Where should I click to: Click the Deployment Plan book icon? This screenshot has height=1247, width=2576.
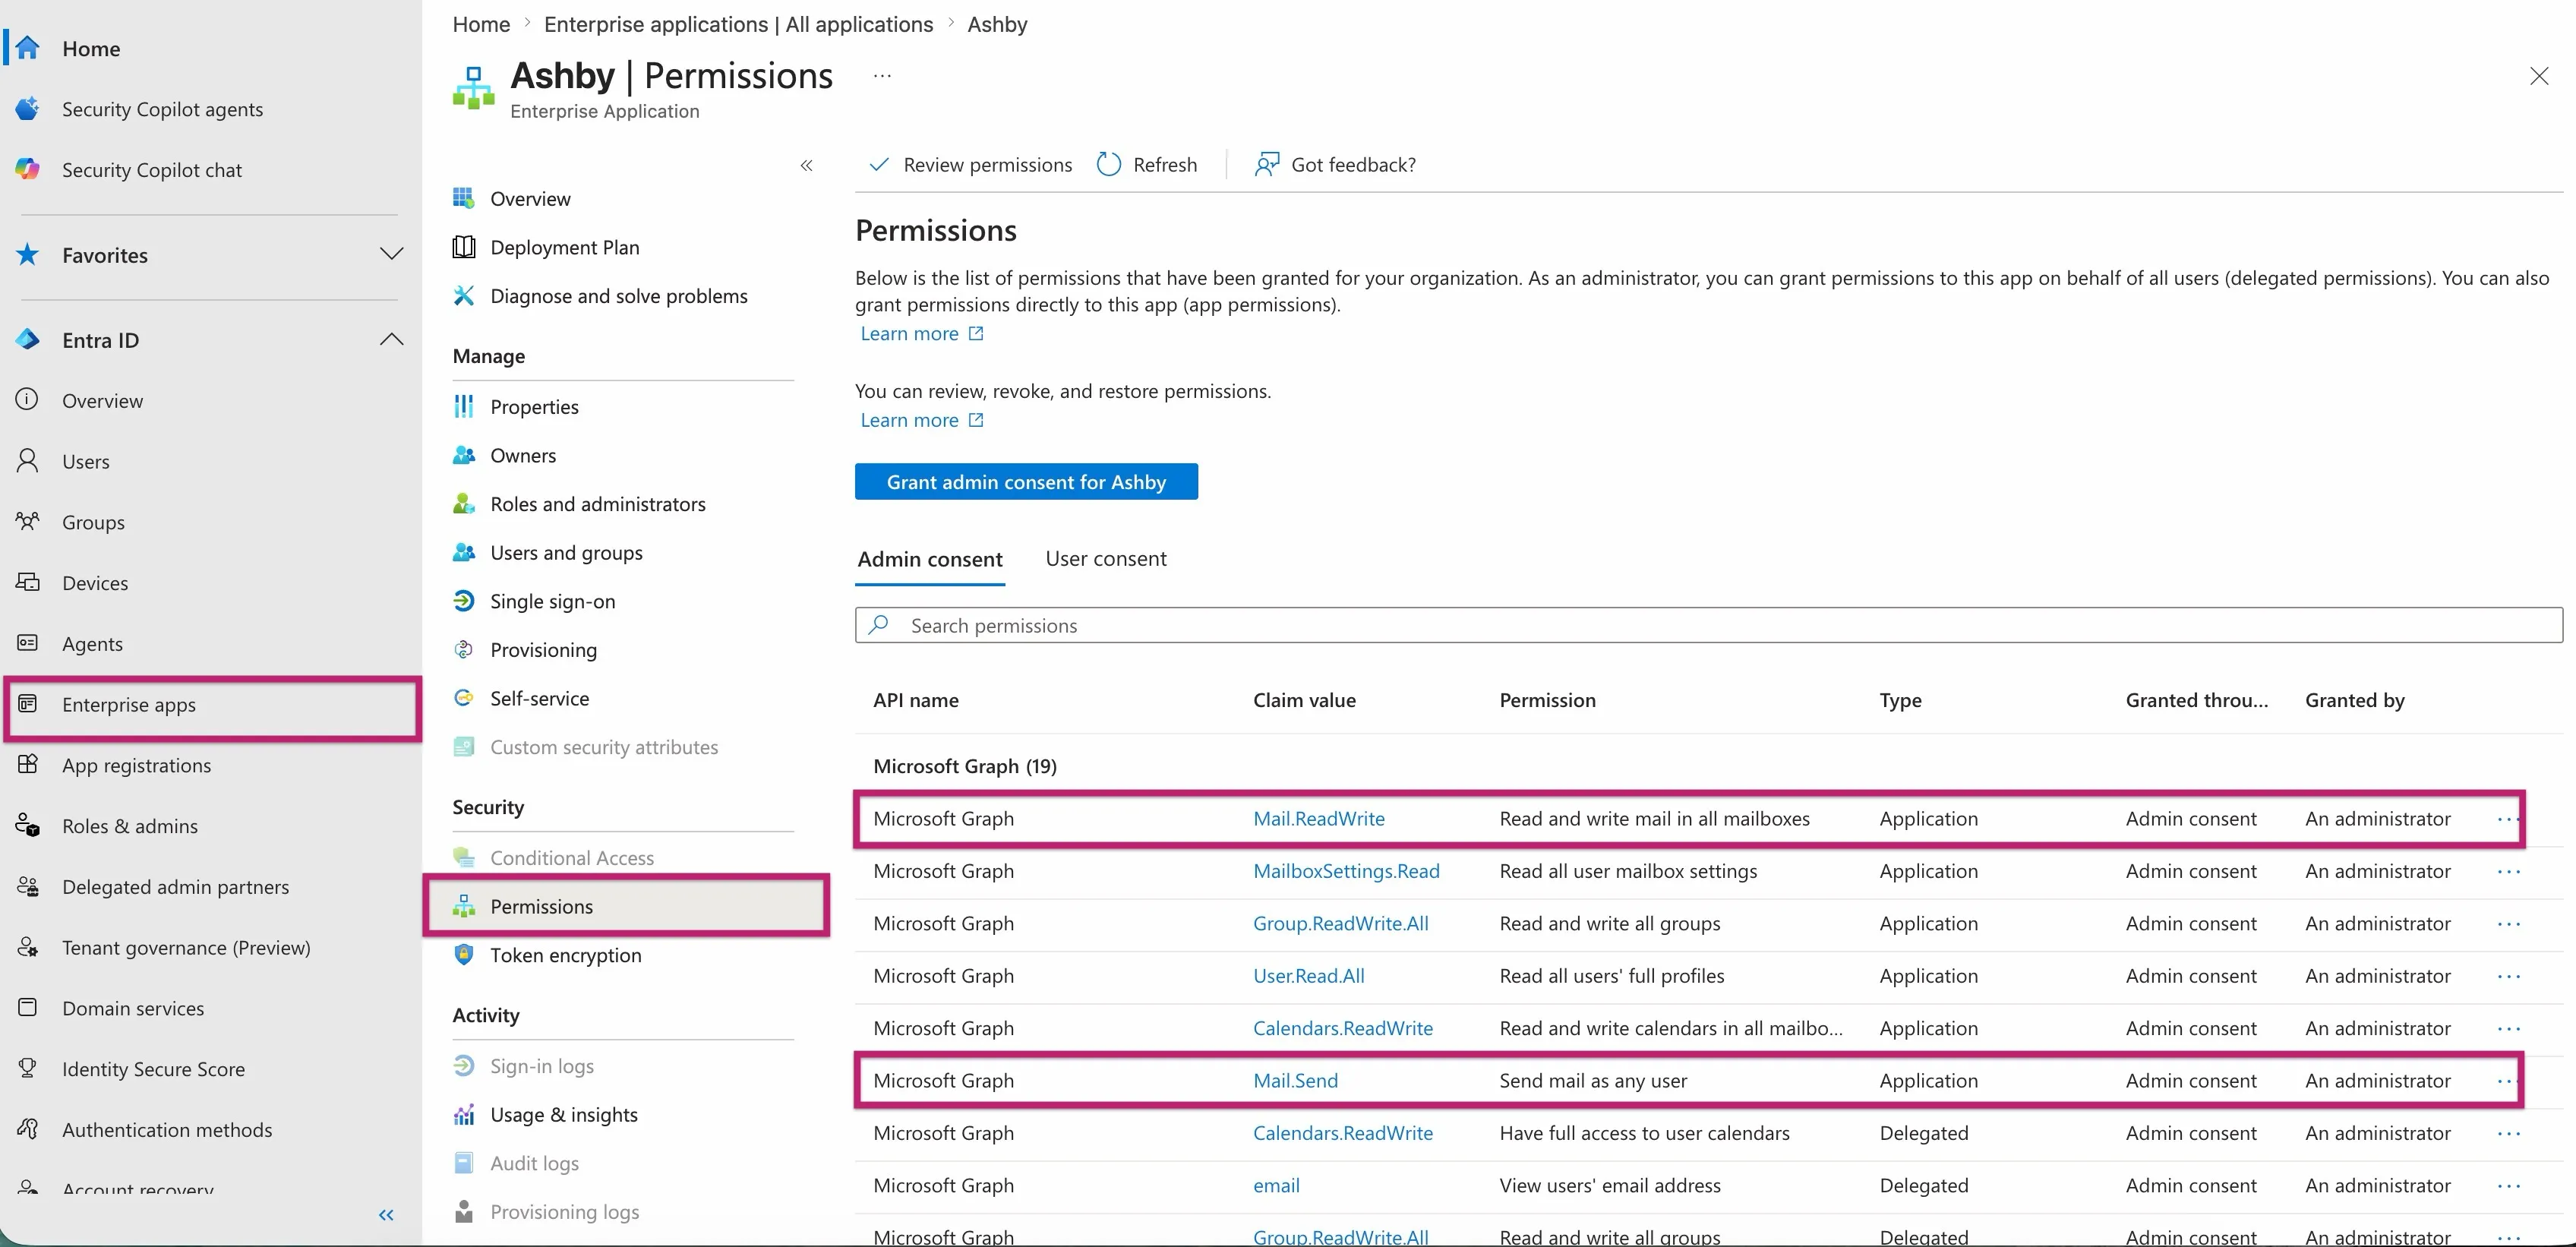(x=464, y=247)
